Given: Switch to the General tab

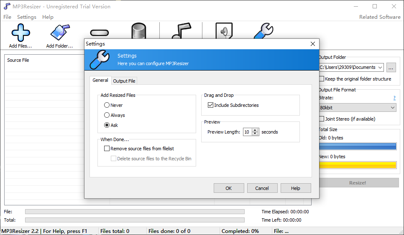Looking at the screenshot, I should tap(100, 80).
